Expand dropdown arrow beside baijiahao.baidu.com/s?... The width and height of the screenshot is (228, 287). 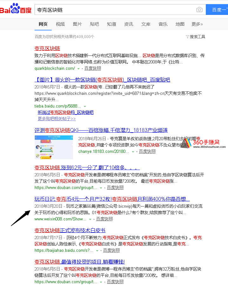(97, 251)
